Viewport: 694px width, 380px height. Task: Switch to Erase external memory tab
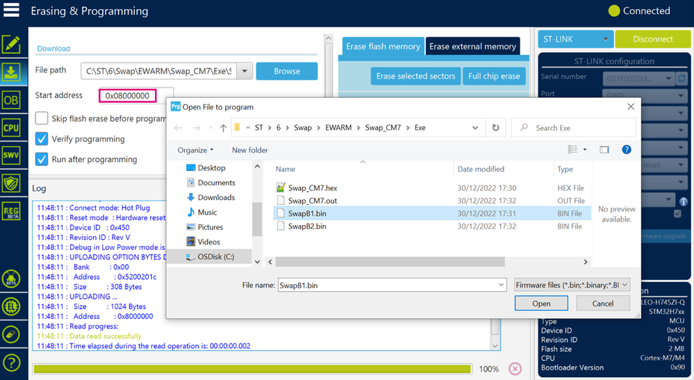tap(472, 46)
